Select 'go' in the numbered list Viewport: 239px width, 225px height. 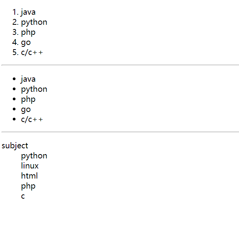pos(26,43)
